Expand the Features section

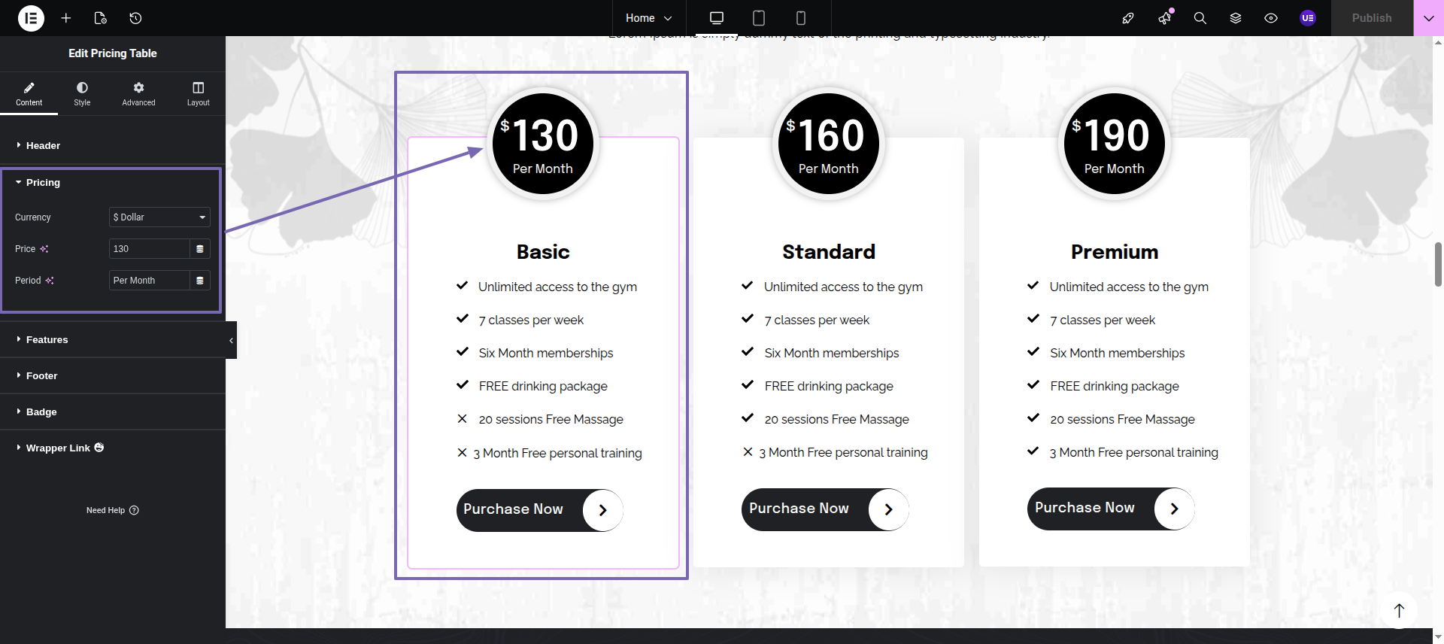[47, 340]
